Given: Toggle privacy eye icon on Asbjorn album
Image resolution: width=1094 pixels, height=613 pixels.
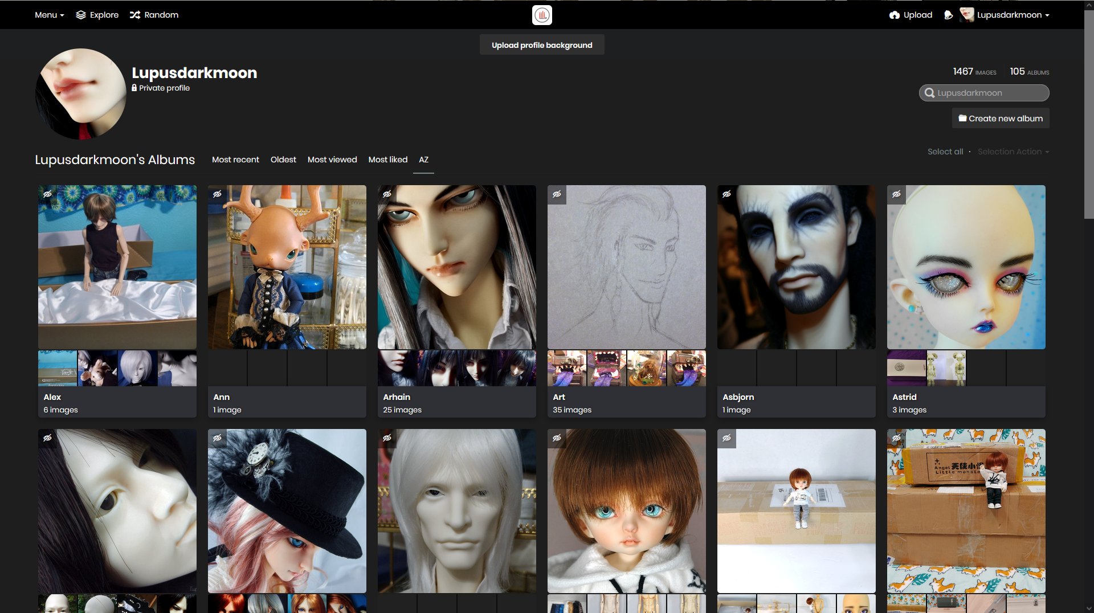Looking at the screenshot, I should coord(726,194).
